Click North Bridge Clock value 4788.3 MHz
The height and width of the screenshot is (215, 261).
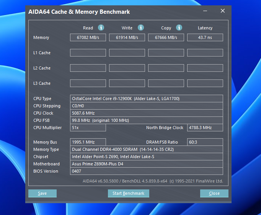[x=205, y=128]
